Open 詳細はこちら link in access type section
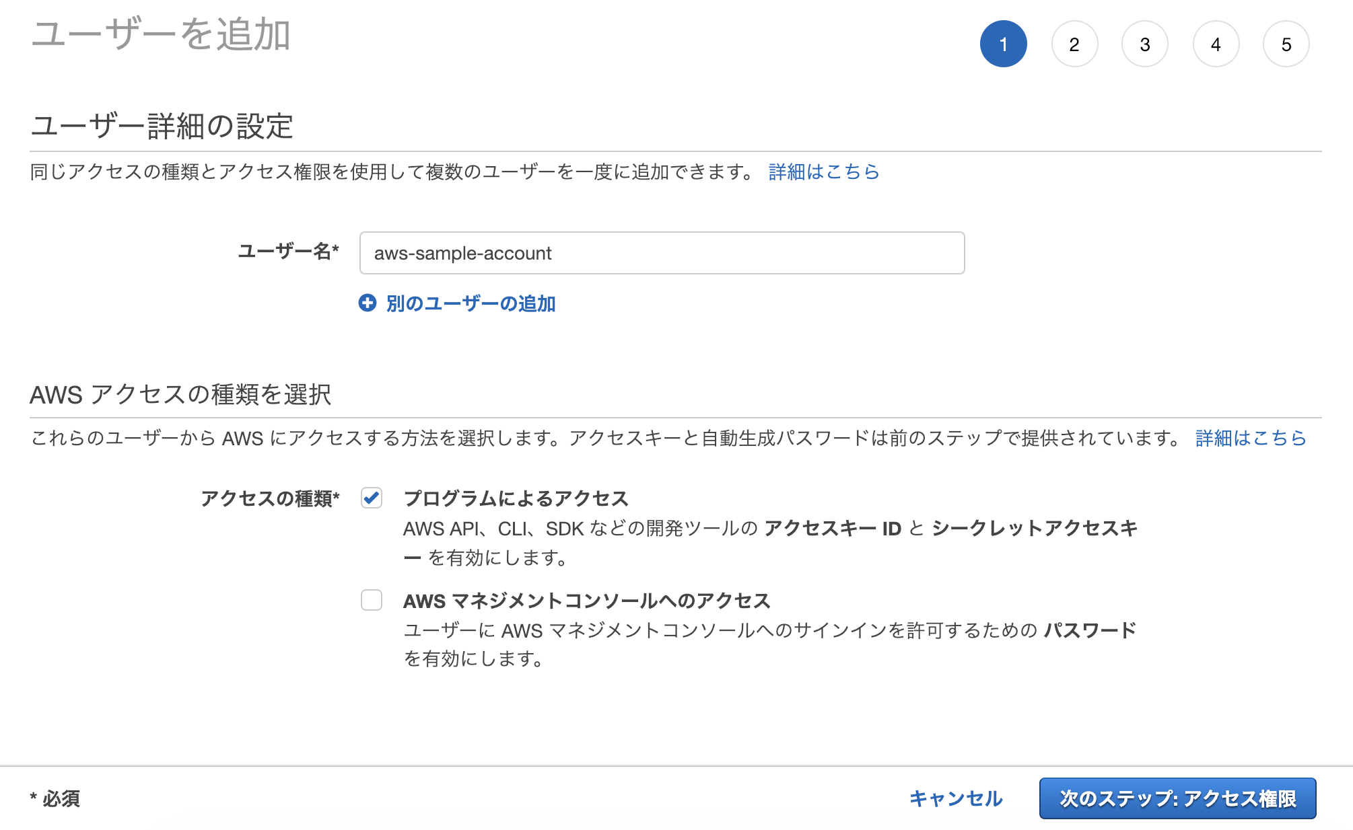The width and height of the screenshot is (1353, 830). coord(1251,439)
